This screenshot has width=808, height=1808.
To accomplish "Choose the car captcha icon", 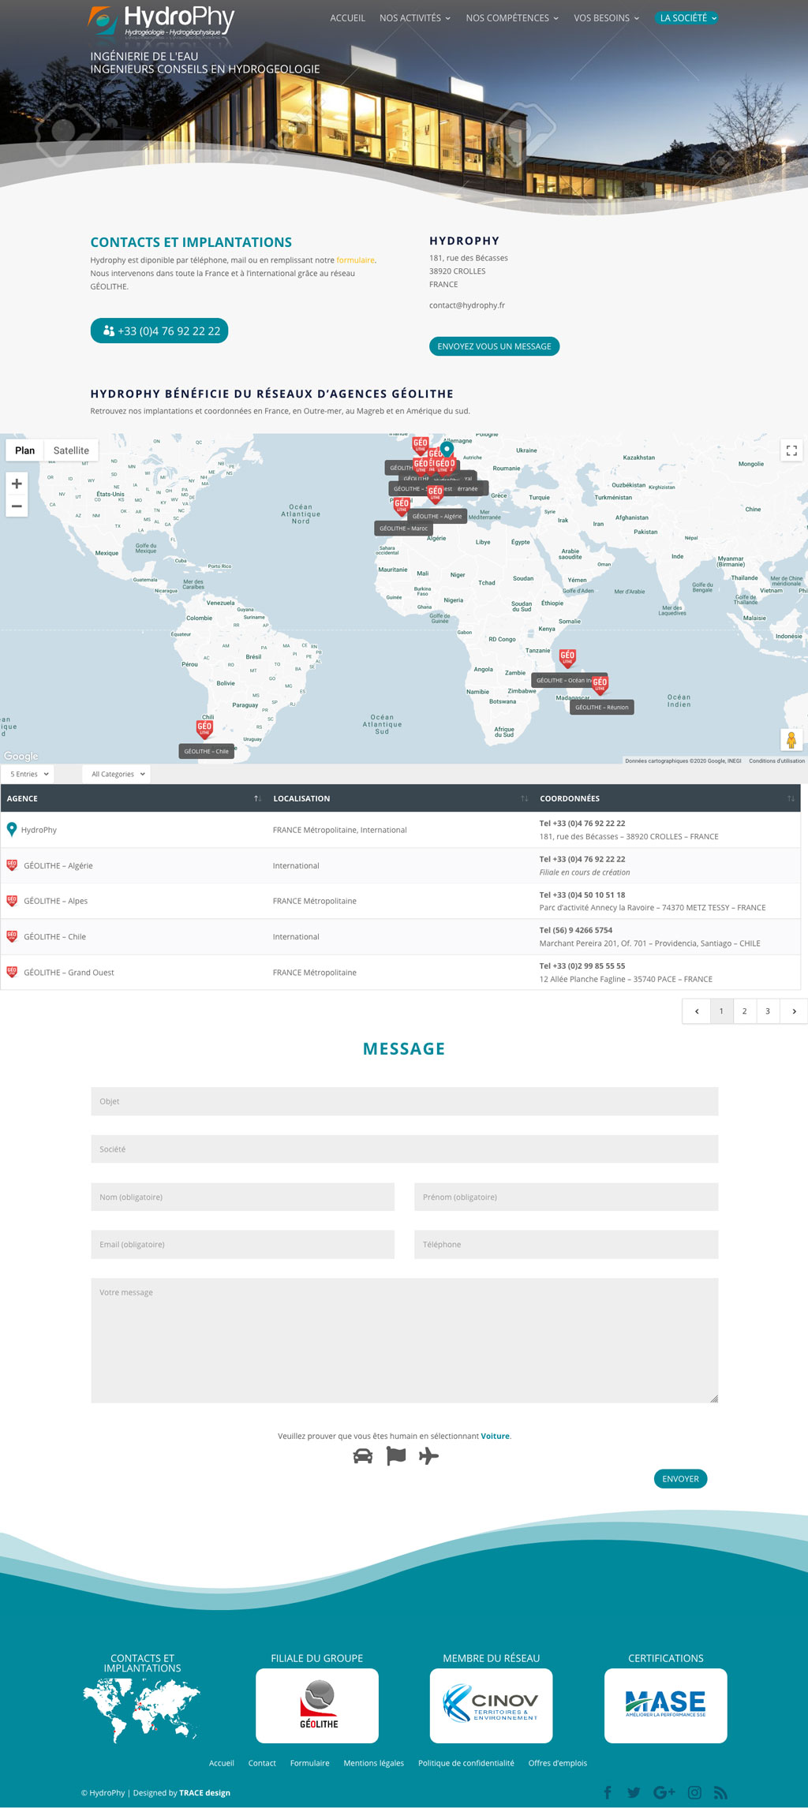I will (363, 1456).
